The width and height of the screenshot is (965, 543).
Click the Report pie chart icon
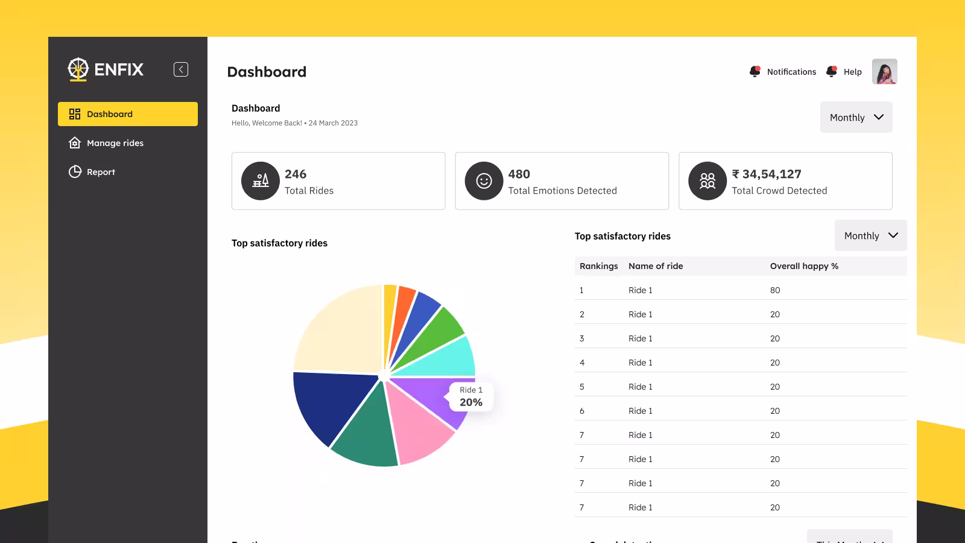click(75, 172)
